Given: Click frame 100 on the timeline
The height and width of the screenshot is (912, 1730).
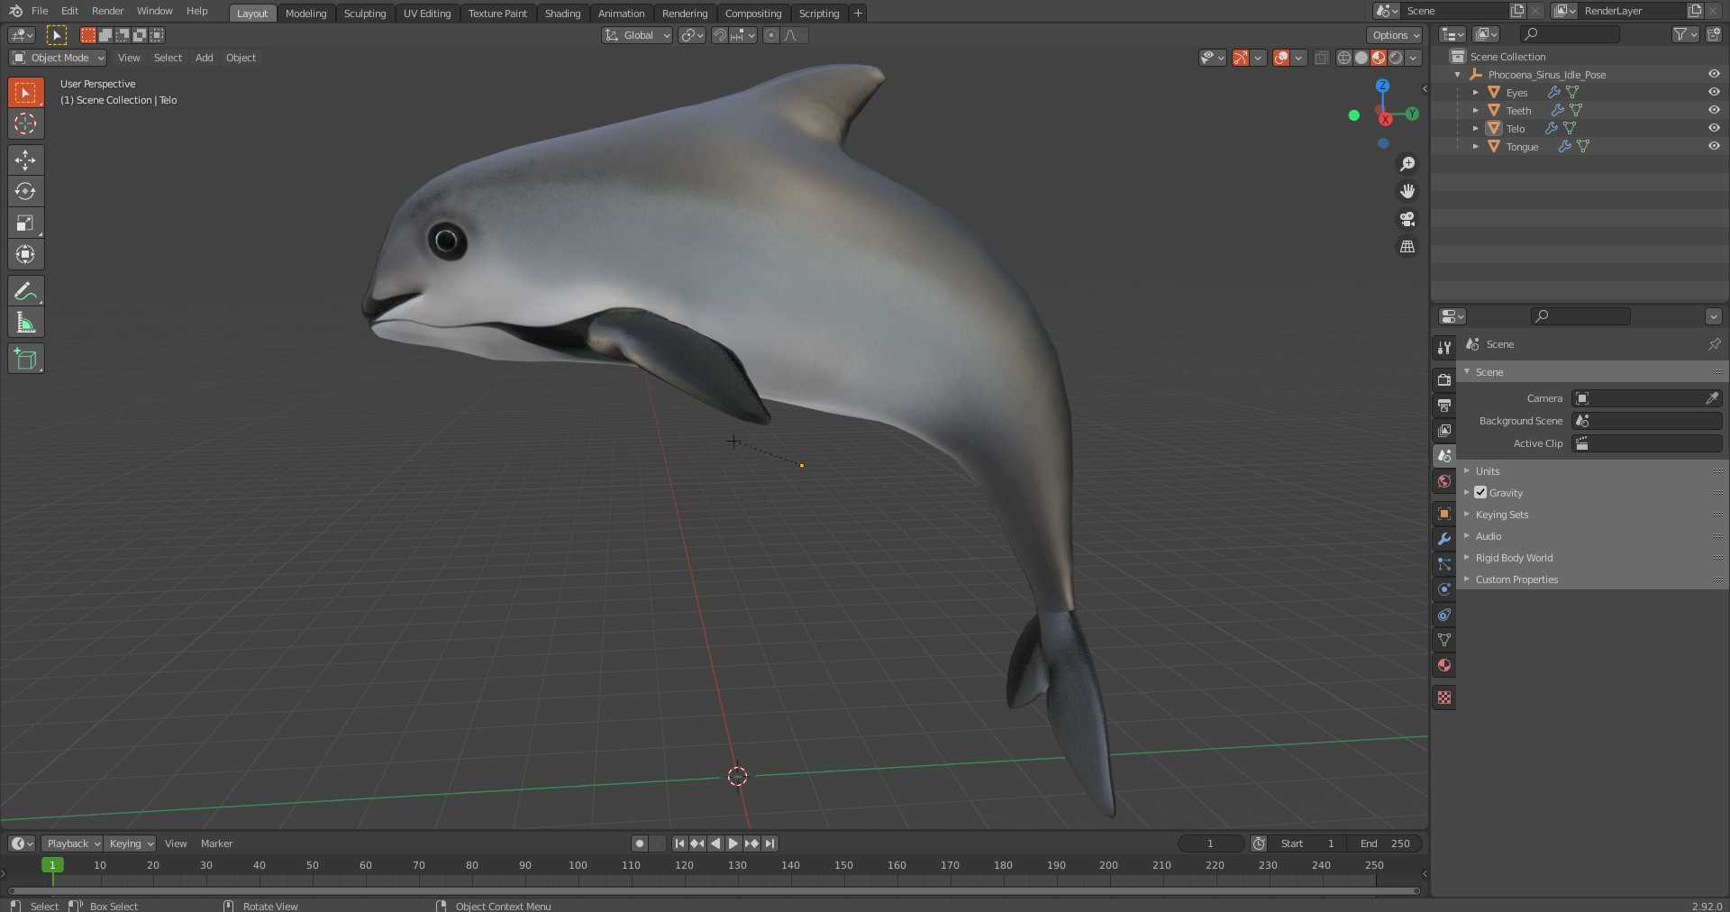Looking at the screenshot, I should pos(578,866).
